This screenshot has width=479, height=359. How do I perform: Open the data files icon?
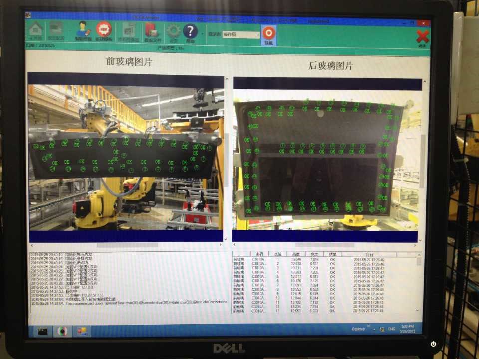(x=152, y=32)
